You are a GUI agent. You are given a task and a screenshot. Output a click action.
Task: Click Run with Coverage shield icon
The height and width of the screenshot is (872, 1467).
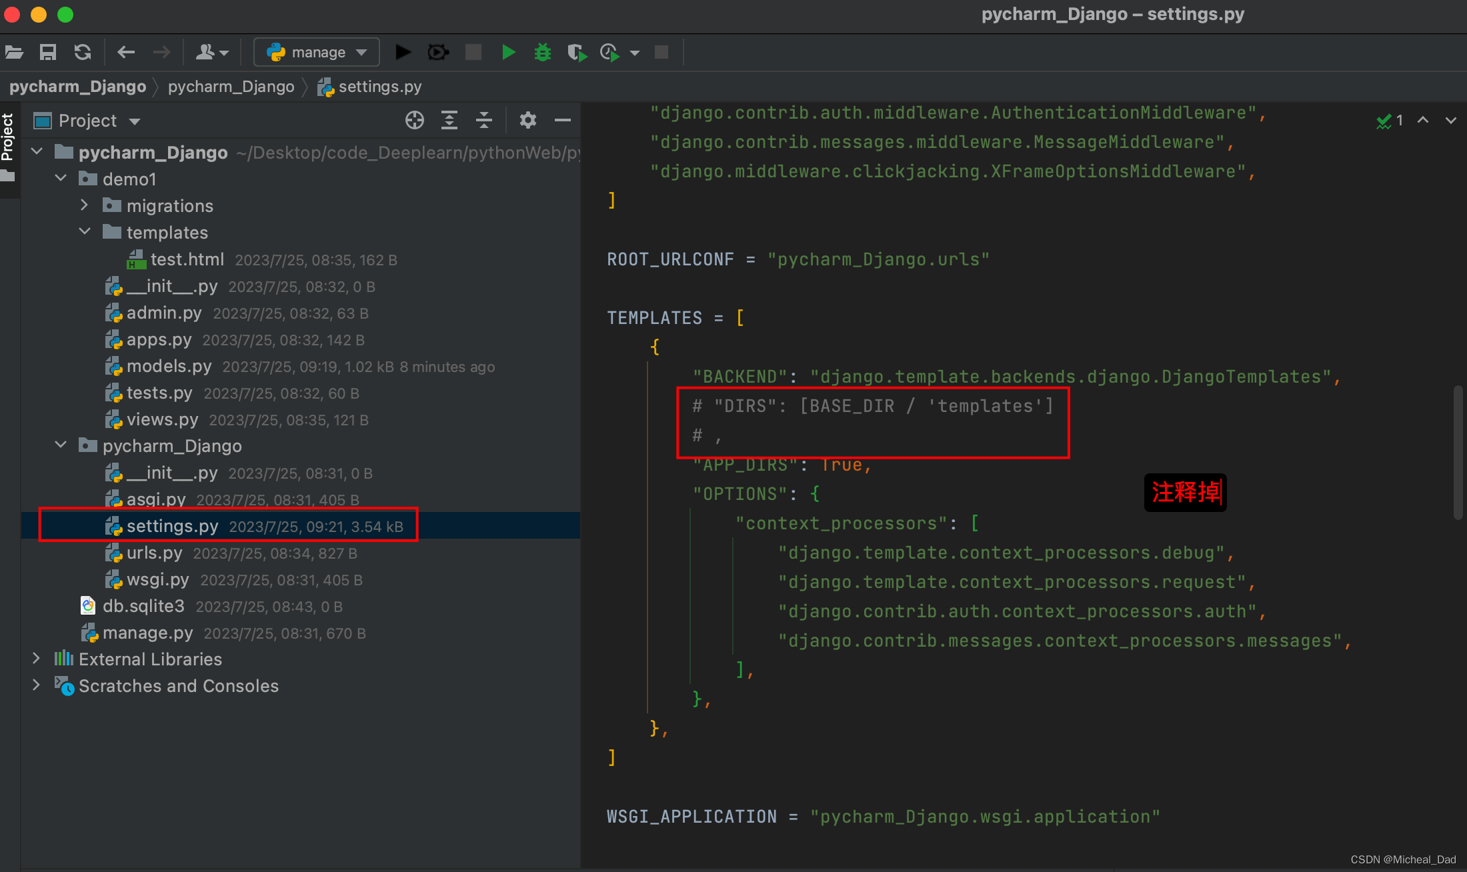[x=576, y=52]
